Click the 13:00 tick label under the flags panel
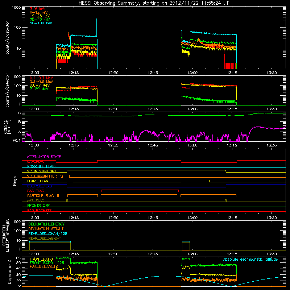 click(192, 218)
